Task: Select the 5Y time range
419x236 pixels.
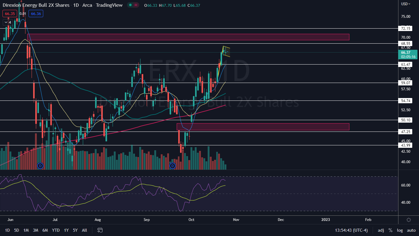Action: (75, 230)
